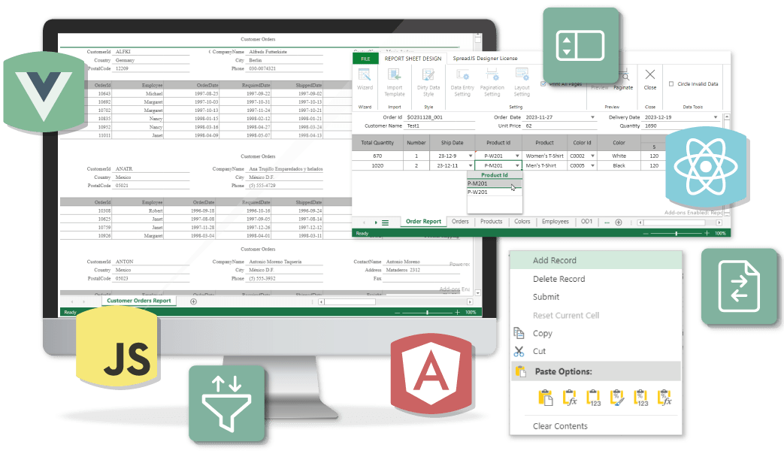Select the REPORT SHEET DESIGN tab
This screenshot has width=784, height=451.
[x=413, y=59]
